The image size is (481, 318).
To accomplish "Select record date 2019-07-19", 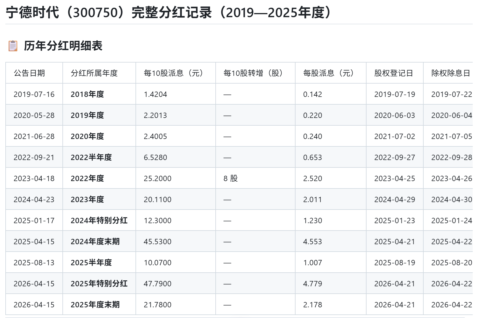I will [x=395, y=94].
